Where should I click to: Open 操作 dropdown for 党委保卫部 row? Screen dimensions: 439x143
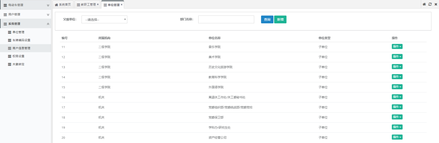397,117
